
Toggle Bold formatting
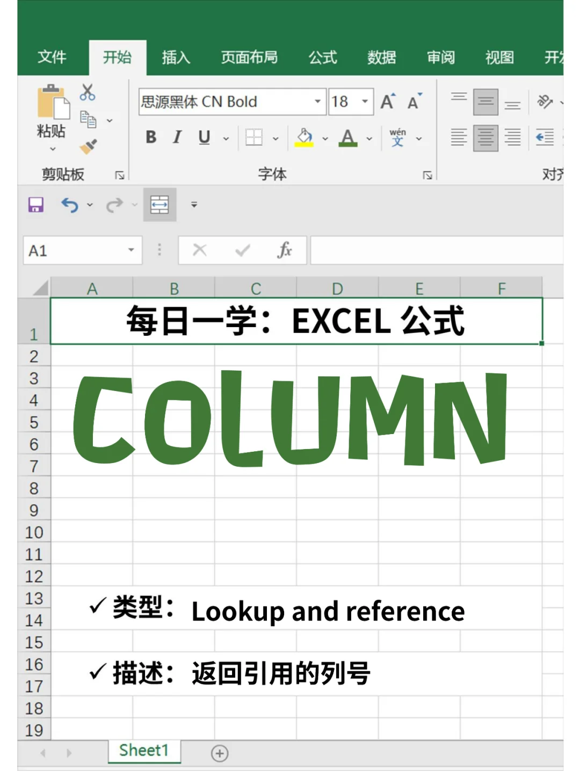tap(151, 138)
